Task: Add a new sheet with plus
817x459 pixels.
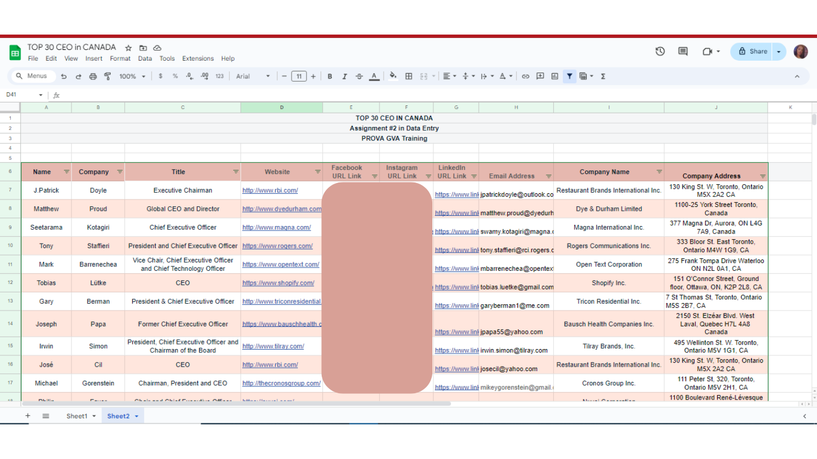Action: [28, 416]
